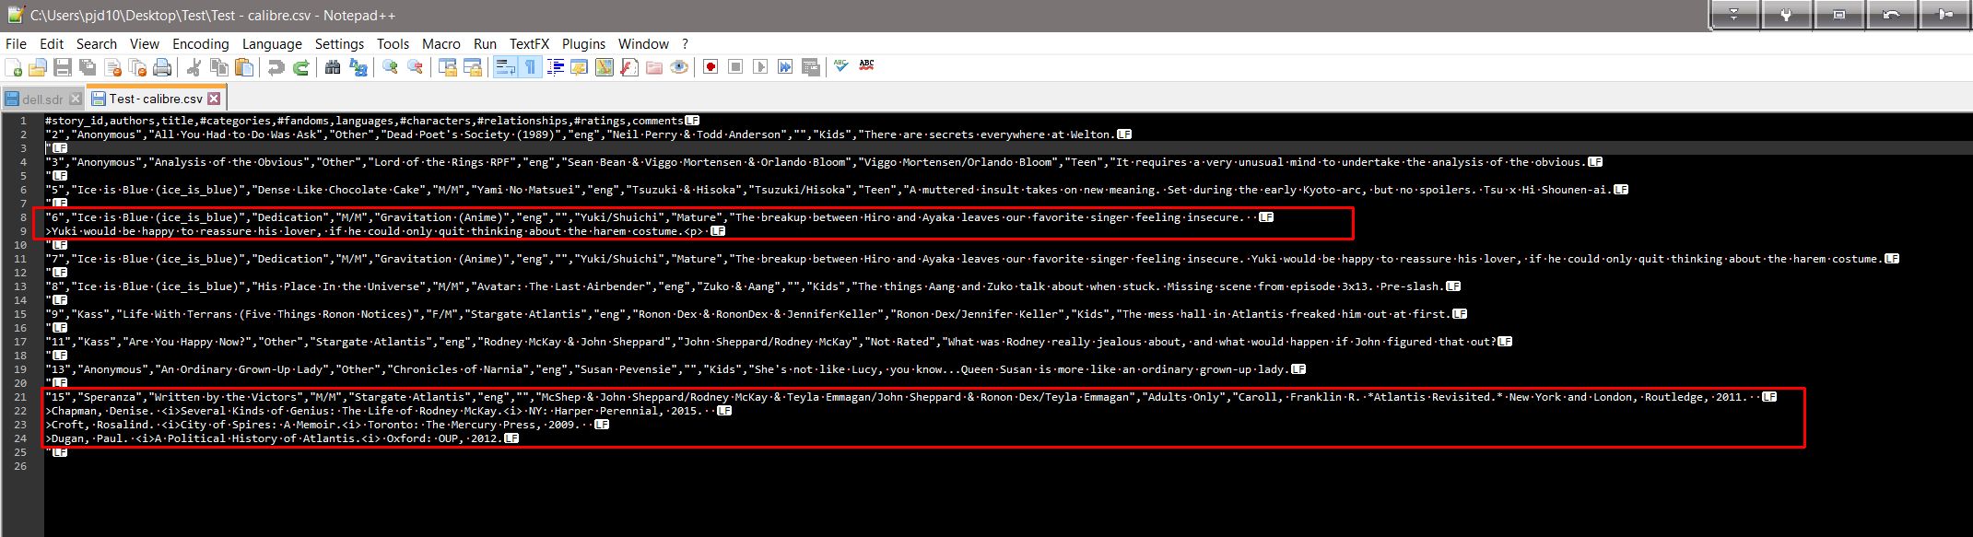Redo with green arrow icon

[x=300, y=67]
